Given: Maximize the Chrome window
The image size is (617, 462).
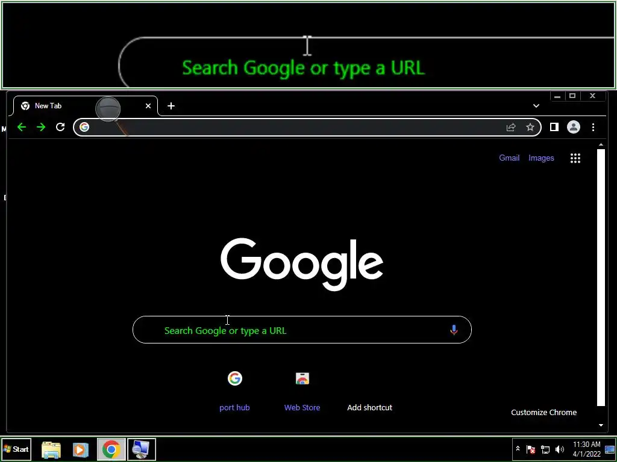Looking at the screenshot, I should [572, 96].
